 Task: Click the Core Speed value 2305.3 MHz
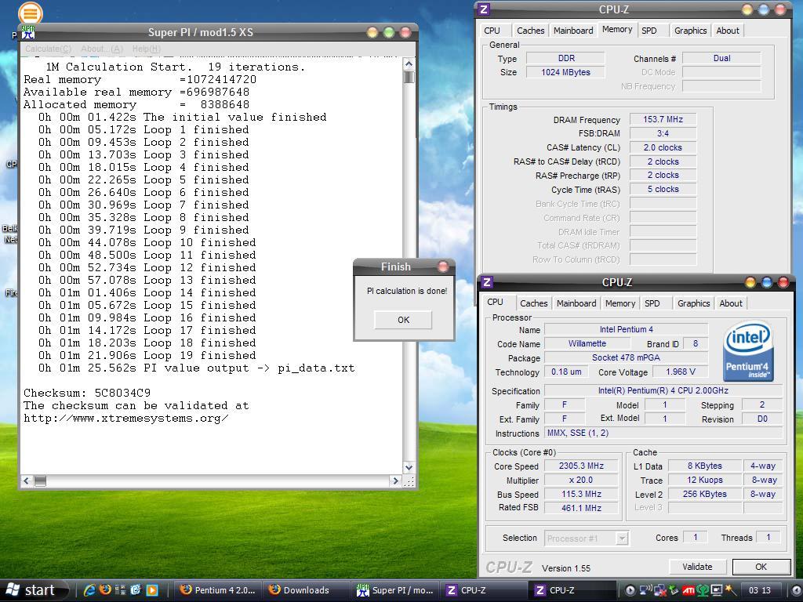click(x=581, y=466)
